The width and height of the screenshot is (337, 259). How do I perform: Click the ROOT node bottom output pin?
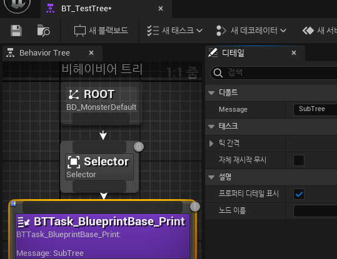click(x=101, y=119)
